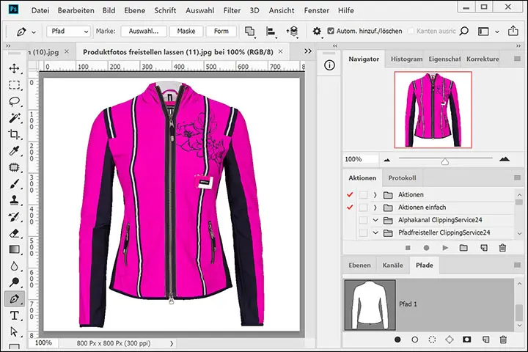Select the Eyedropper tool
The width and height of the screenshot is (528, 352).
point(14,151)
